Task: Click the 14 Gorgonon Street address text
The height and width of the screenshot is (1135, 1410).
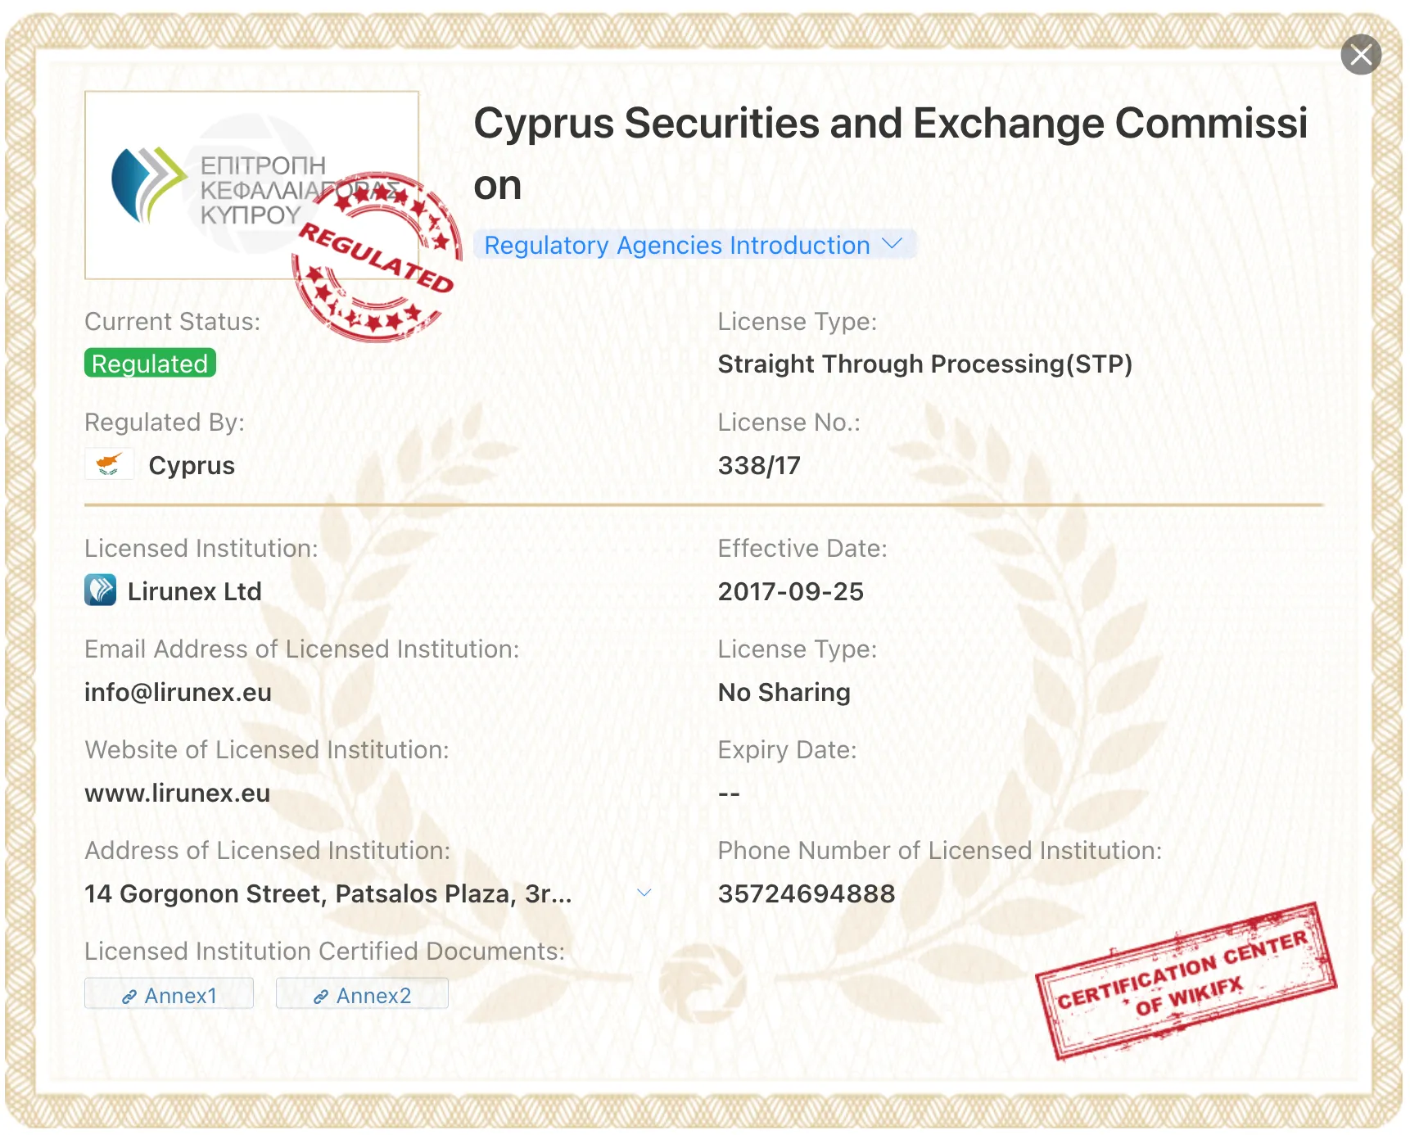Action: [328, 893]
